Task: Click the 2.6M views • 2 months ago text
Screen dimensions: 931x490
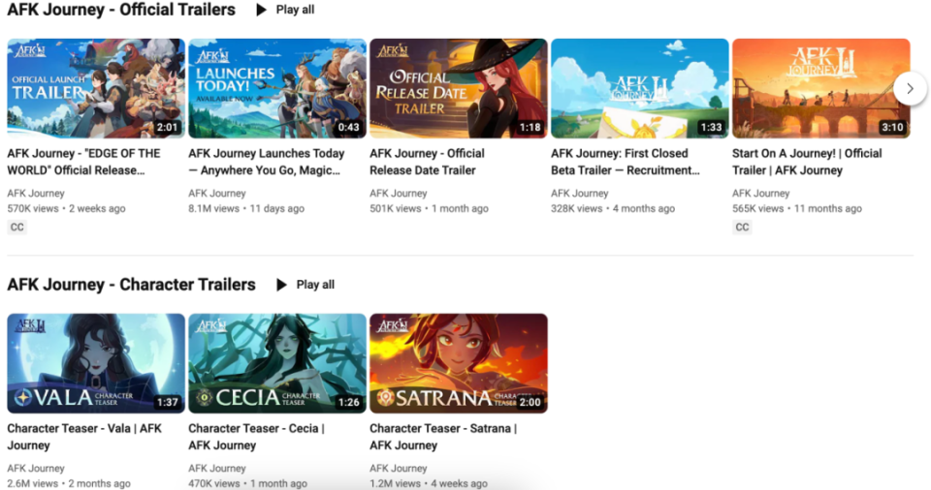Action: point(68,483)
